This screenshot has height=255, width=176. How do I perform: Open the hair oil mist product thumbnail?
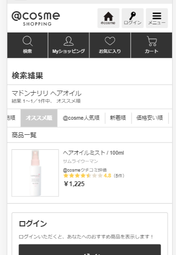pyautogui.click(x=35, y=173)
